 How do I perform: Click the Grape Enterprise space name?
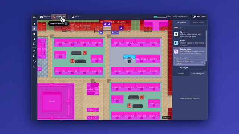(x=180, y=17)
